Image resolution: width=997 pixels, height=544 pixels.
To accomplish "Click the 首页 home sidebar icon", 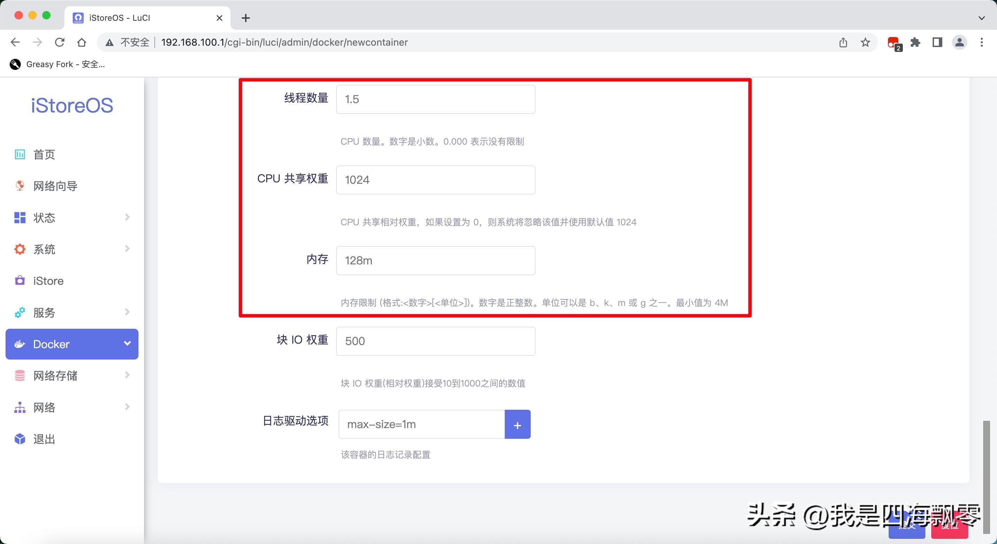I will click(x=19, y=154).
